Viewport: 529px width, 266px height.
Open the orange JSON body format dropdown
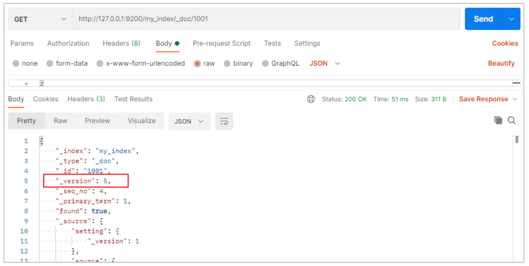point(325,63)
